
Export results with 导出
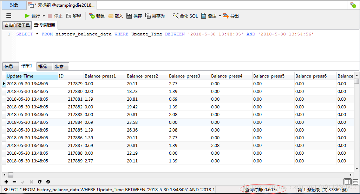231,16
